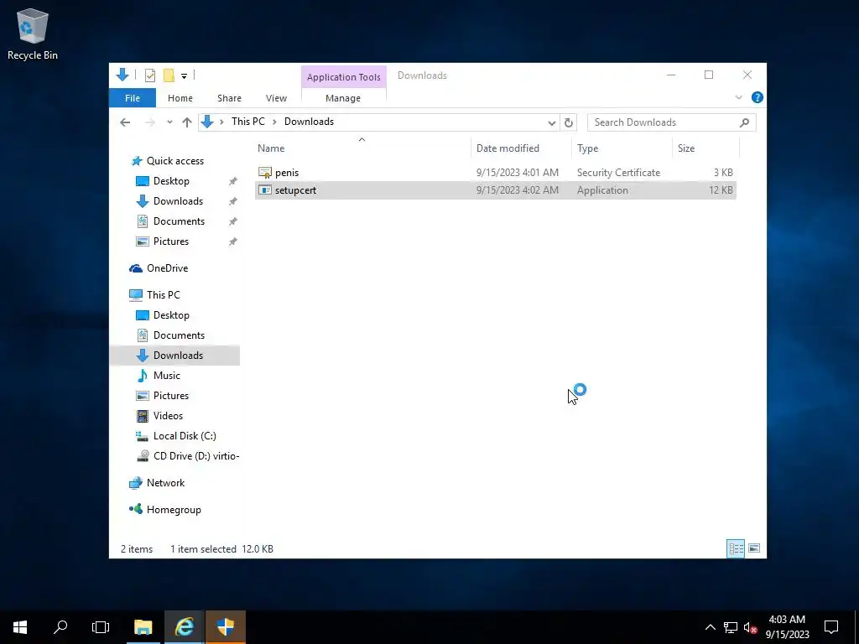
Task: Select Network in navigation pane
Action: 165,483
